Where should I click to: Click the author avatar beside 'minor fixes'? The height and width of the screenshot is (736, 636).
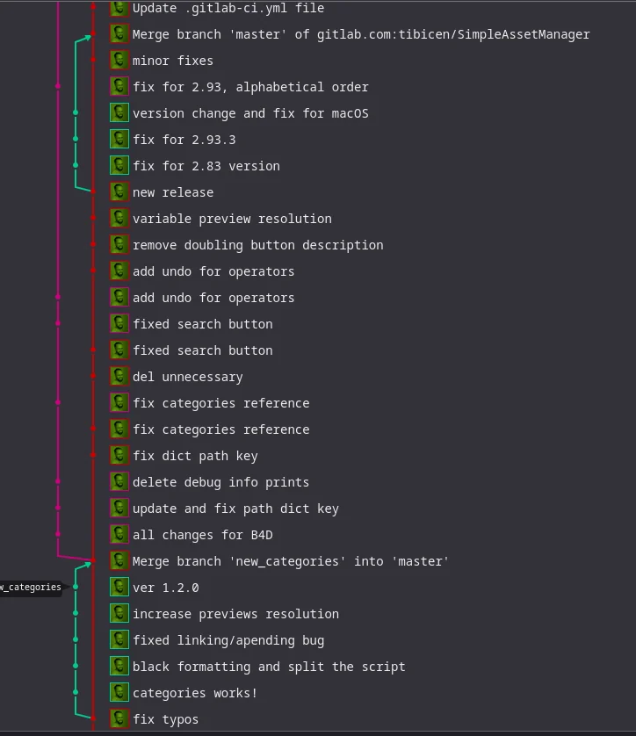point(119,60)
